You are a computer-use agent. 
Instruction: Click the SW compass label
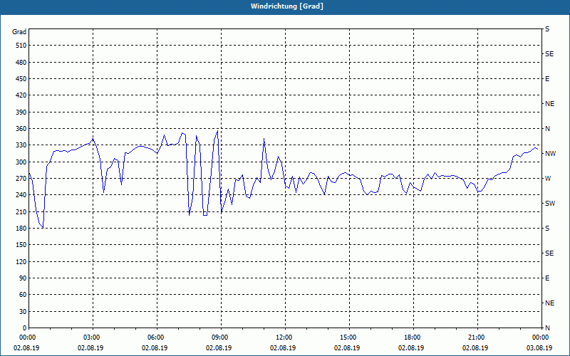click(550, 204)
